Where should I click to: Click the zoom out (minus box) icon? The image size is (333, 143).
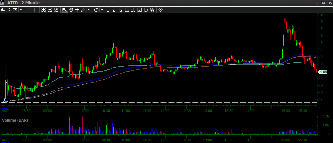(x=50, y=10)
